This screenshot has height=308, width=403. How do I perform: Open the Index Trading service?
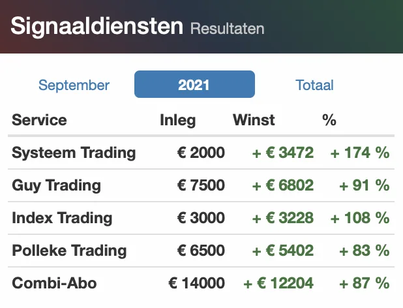62,218
